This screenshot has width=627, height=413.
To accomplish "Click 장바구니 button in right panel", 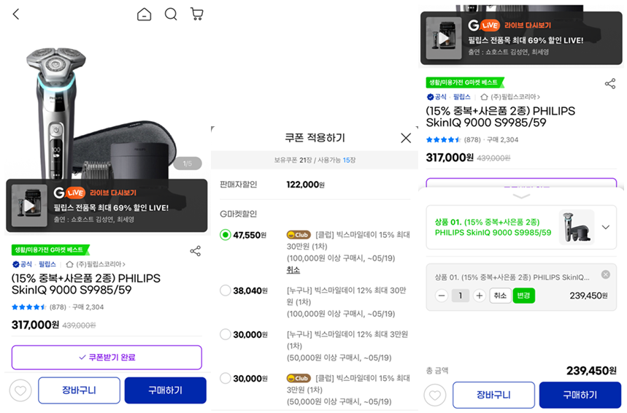I will (493, 395).
